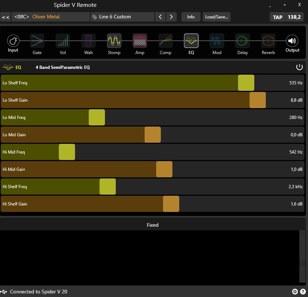The height and width of the screenshot is (297, 308).
Task: Click the Hi Mid Freq slider handle
Action: pyautogui.click(x=67, y=152)
